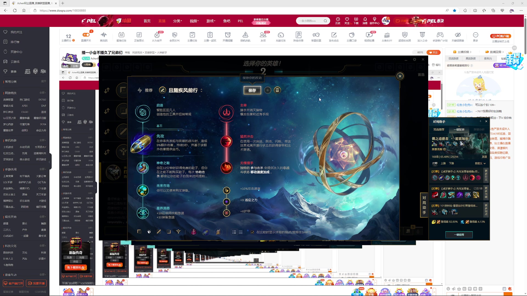Open 游戏 dropdown in Douyu navigation
This screenshot has height=296, width=527.
[x=211, y=21]
